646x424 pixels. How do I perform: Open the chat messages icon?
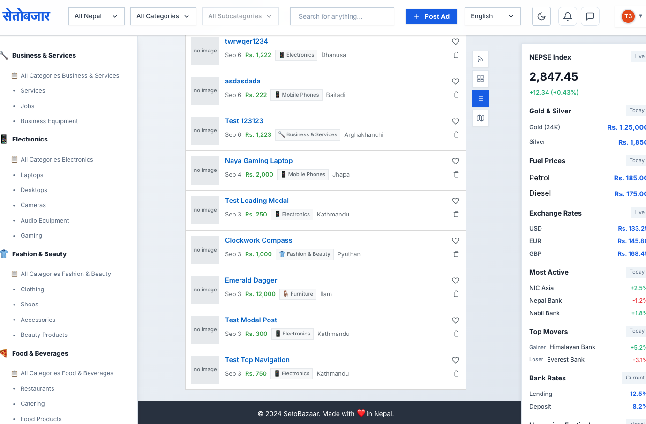tap(590, 16)
